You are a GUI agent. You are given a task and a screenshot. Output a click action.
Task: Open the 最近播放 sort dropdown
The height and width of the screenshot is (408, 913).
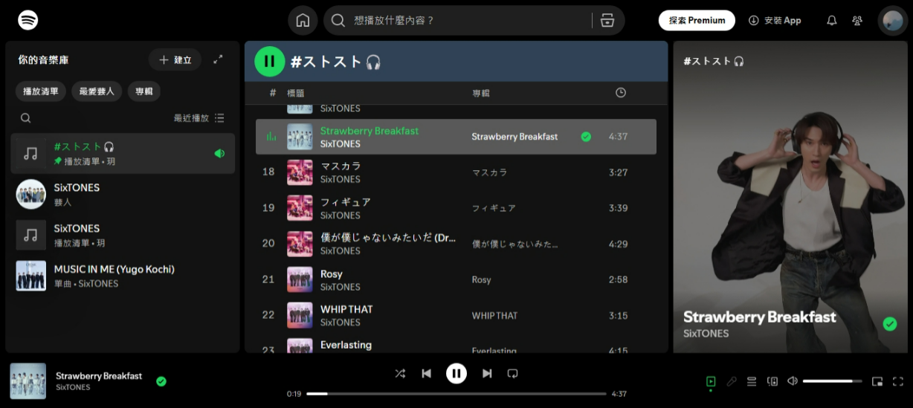point(199,118)
